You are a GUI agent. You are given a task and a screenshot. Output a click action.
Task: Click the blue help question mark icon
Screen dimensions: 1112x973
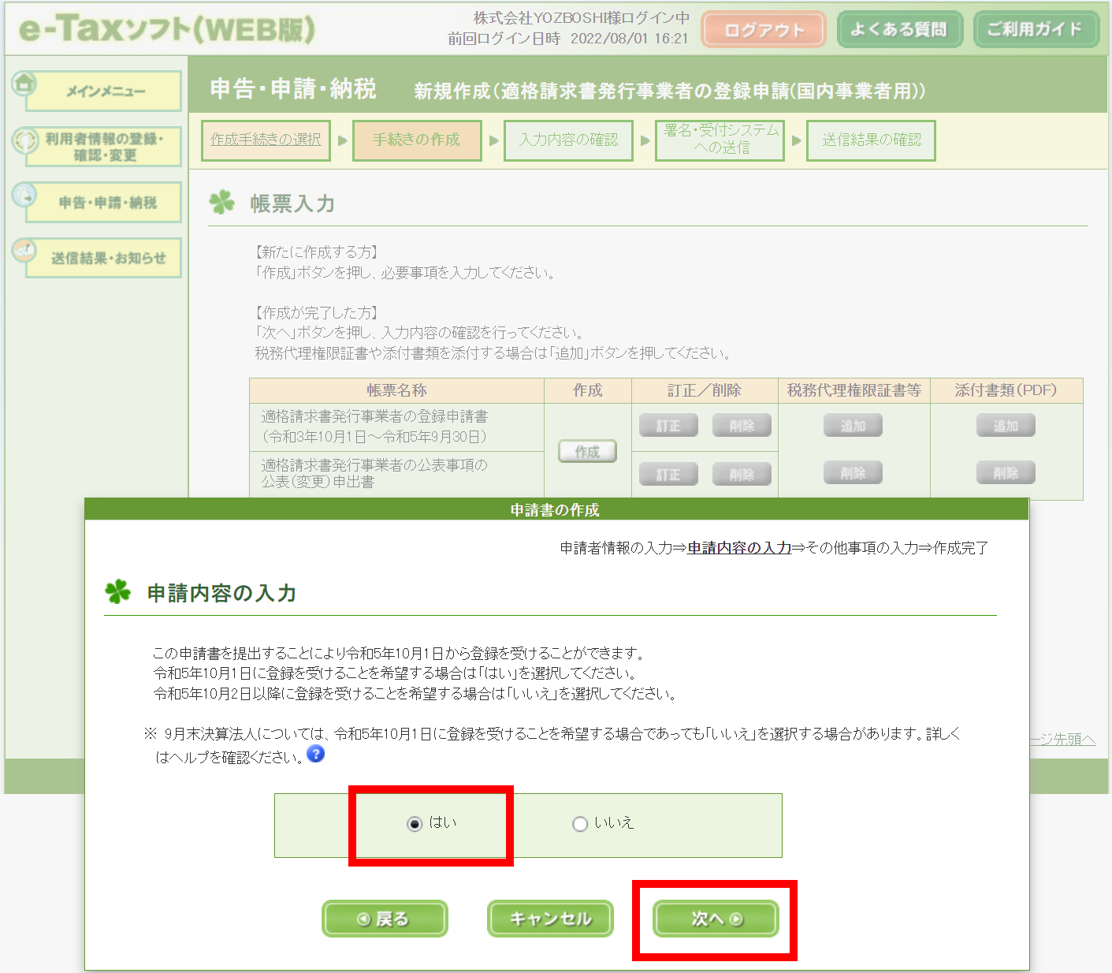[316, 754]
